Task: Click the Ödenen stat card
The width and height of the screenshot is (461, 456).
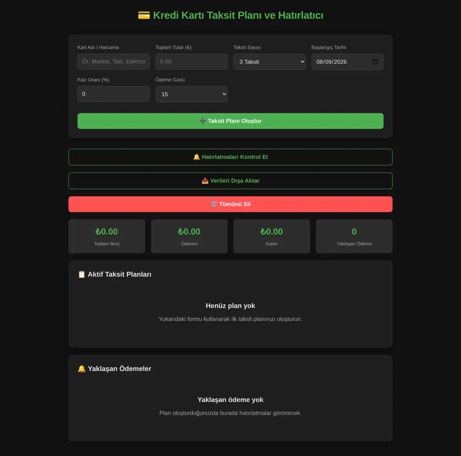Action: [189, 236]
